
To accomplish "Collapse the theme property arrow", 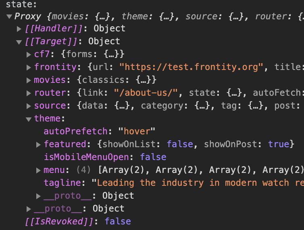I will pyautogui.click(x=29, y=119).
